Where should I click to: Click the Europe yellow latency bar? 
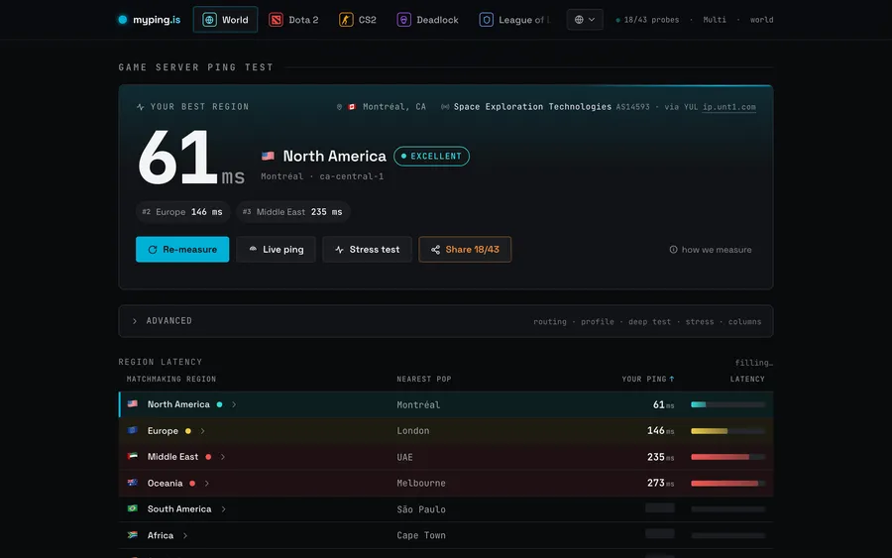727,431
